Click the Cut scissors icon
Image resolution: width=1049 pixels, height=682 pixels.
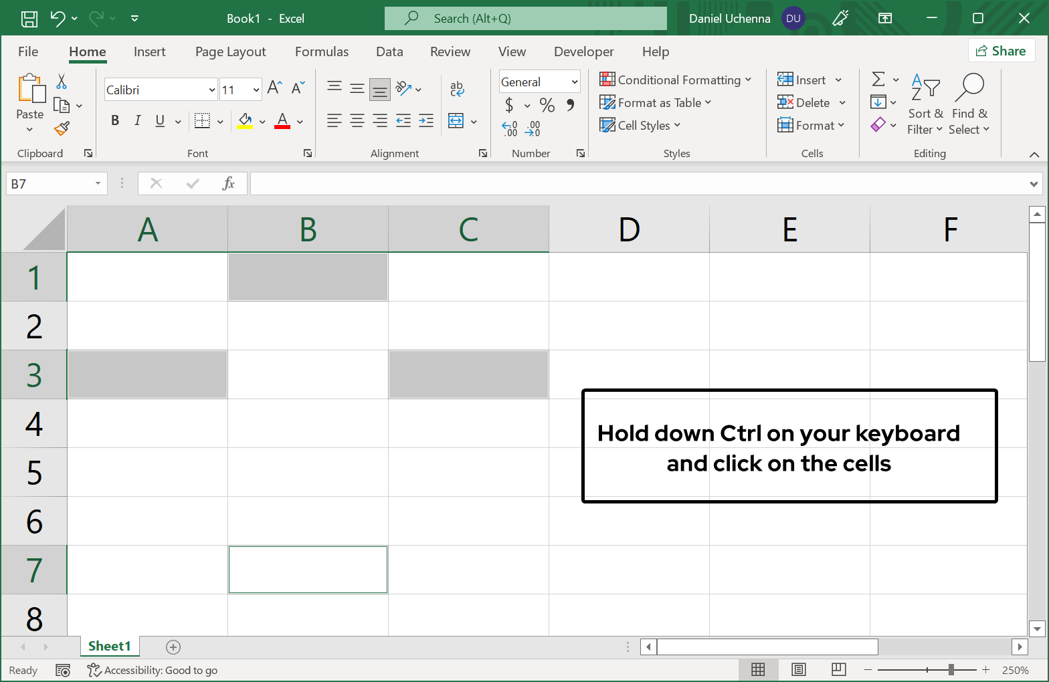pos(62,82)
